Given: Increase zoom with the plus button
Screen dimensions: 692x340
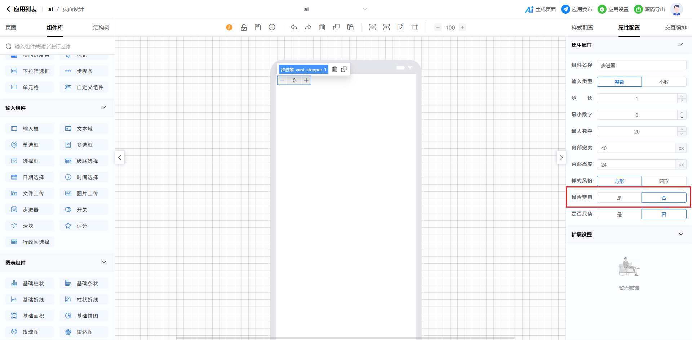Looking at the screenshot, I should (x=462, y=27).
